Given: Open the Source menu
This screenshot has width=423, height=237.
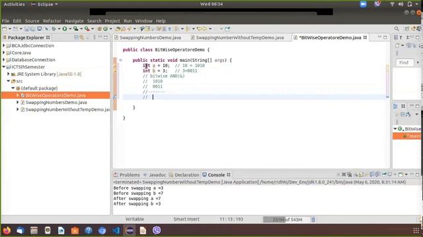Looking at the screenshot, I should click(x=32, y=21).
